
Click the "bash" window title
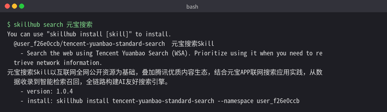tap(192, 6)
